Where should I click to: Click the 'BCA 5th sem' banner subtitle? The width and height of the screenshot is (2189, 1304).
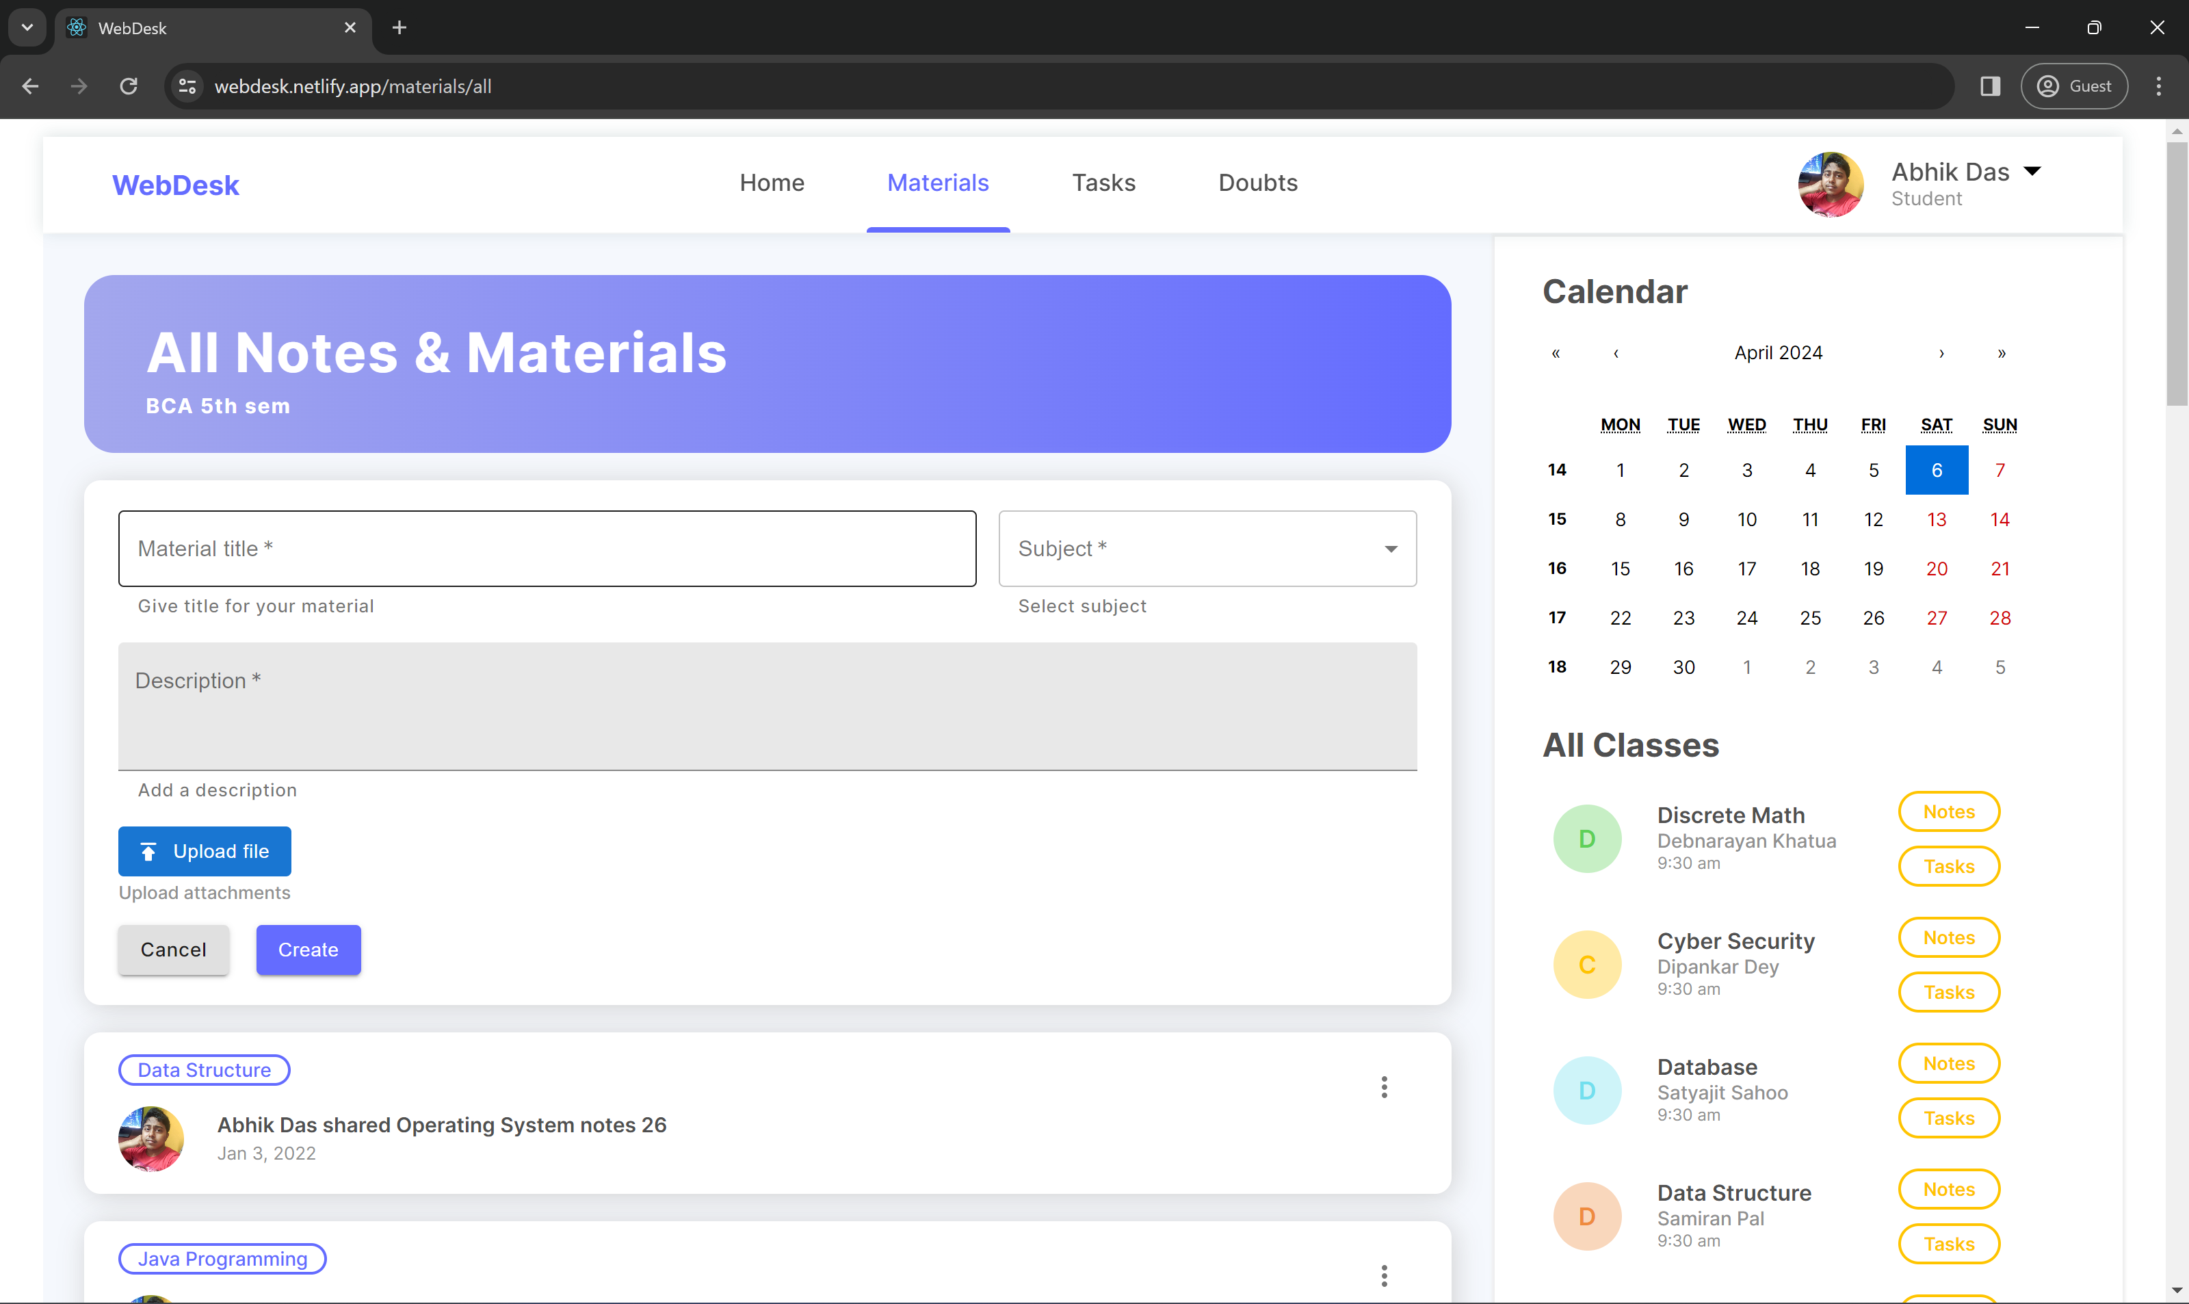218,406
